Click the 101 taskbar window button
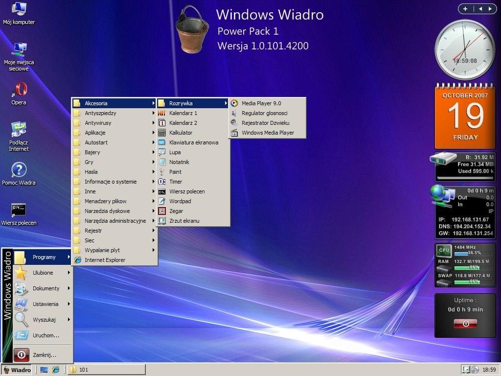Image resolution: width=501 pixels, height=376 pixels. point(107,370)
